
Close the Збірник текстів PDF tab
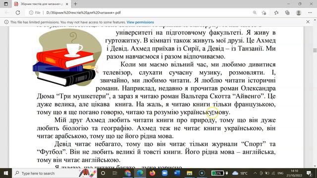67,4
